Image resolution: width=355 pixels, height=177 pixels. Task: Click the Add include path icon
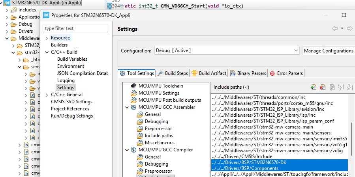point(314,87)
